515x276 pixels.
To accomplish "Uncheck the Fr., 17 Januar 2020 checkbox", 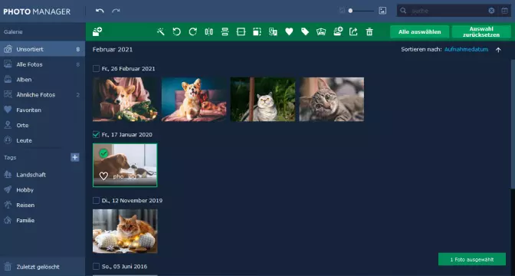I will (96, 134).
